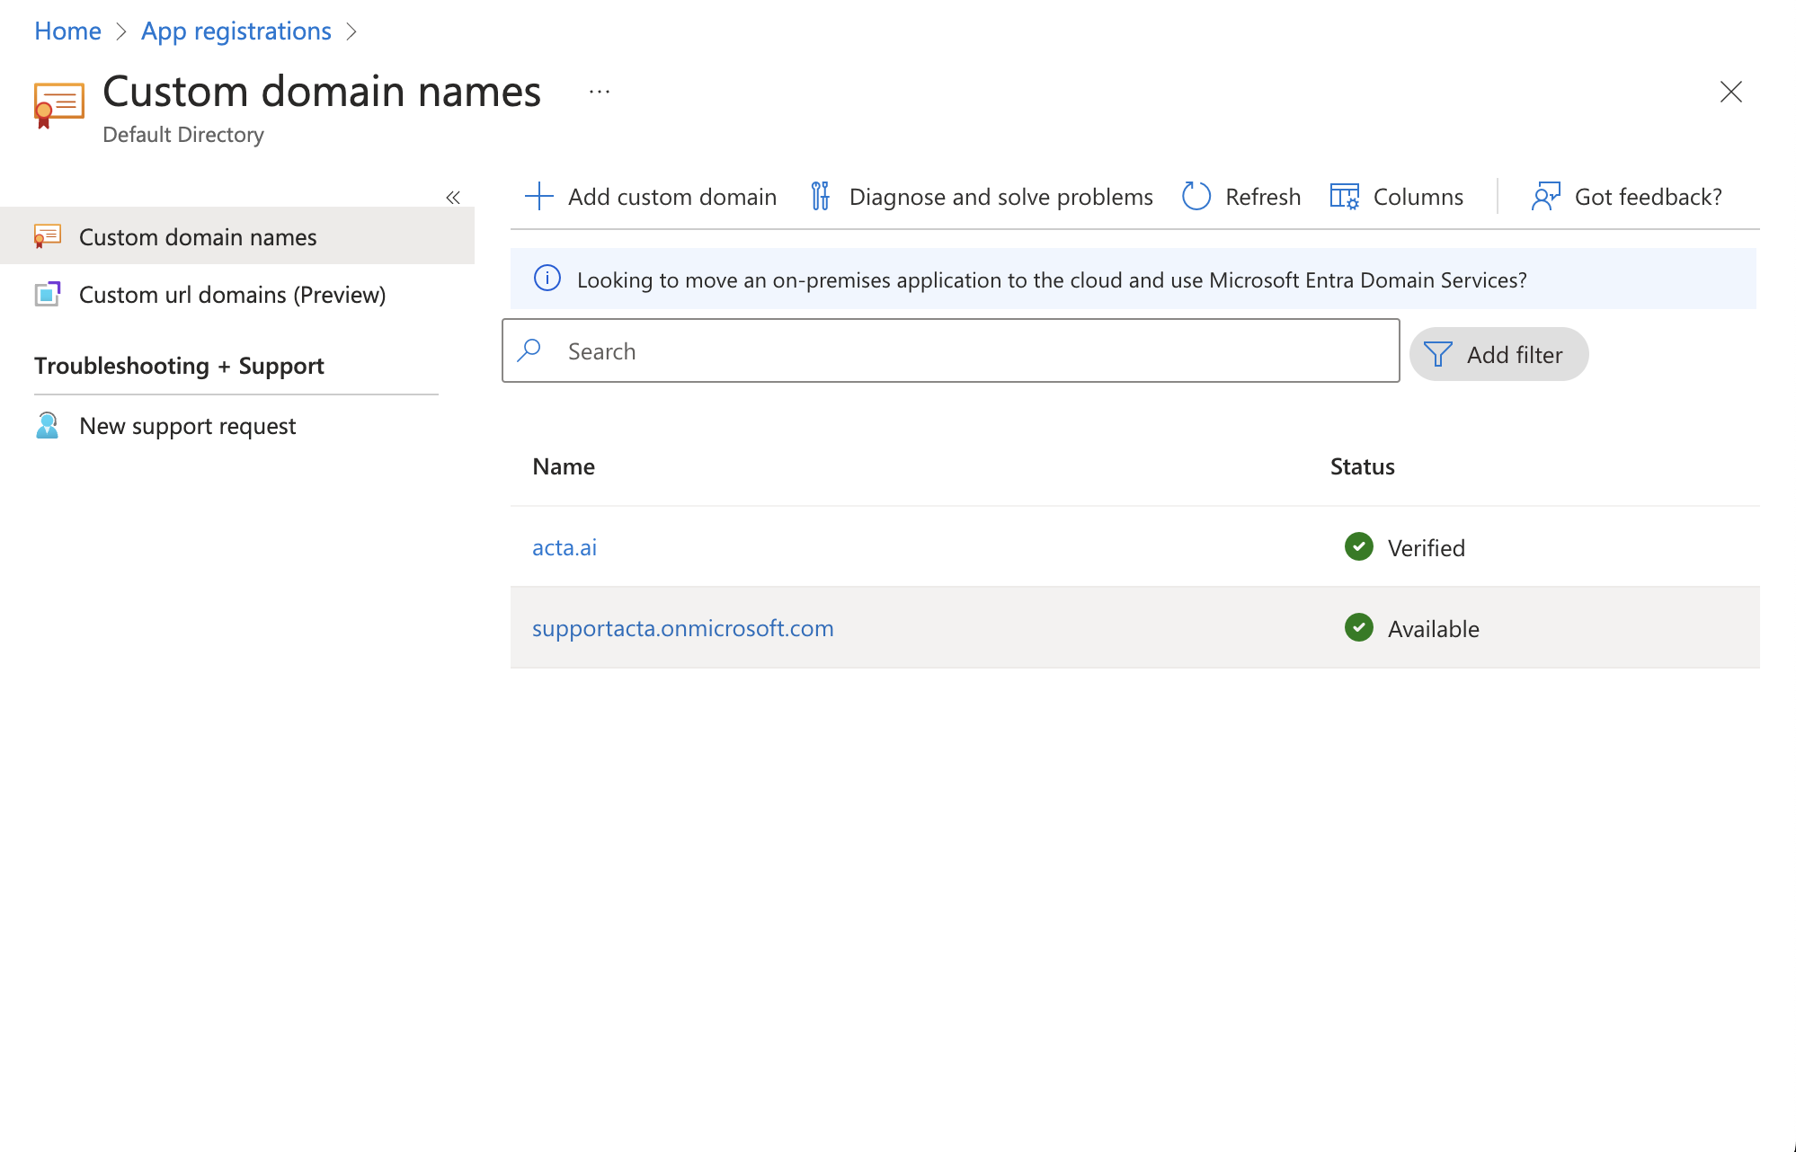Click the Custom url domains sidebar icon

[x=48, y=294]
